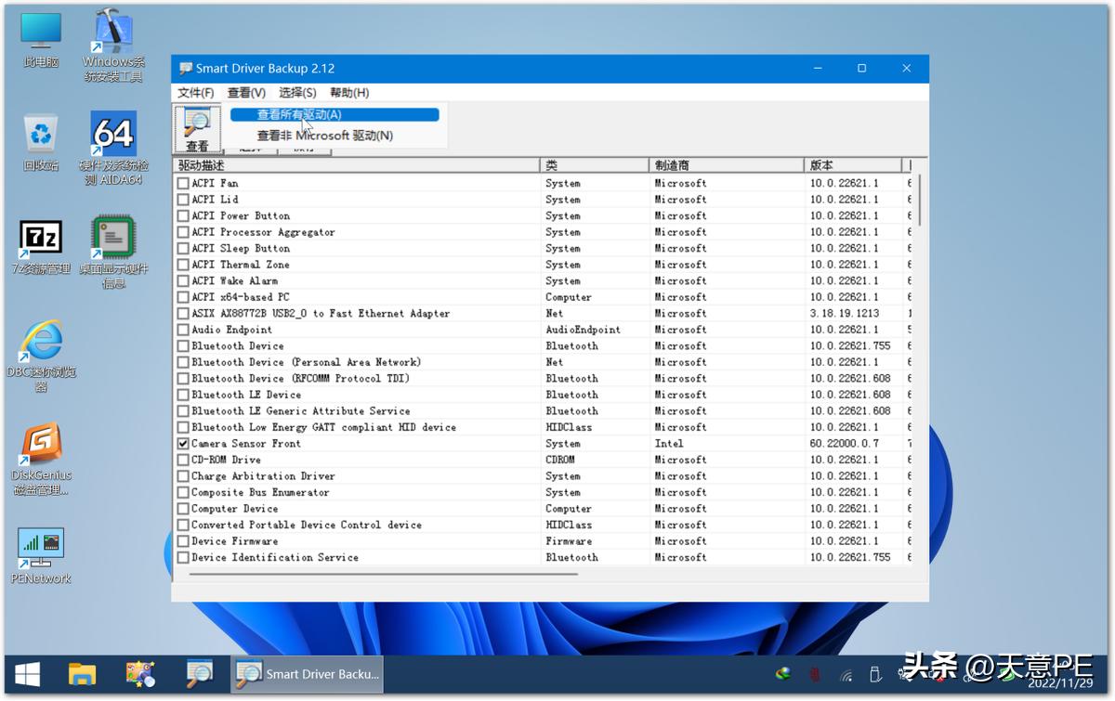The image size is (1115, 701).
Task: Uncheck the Camera Sensor Front driver
Action: (x=183, y=444)
